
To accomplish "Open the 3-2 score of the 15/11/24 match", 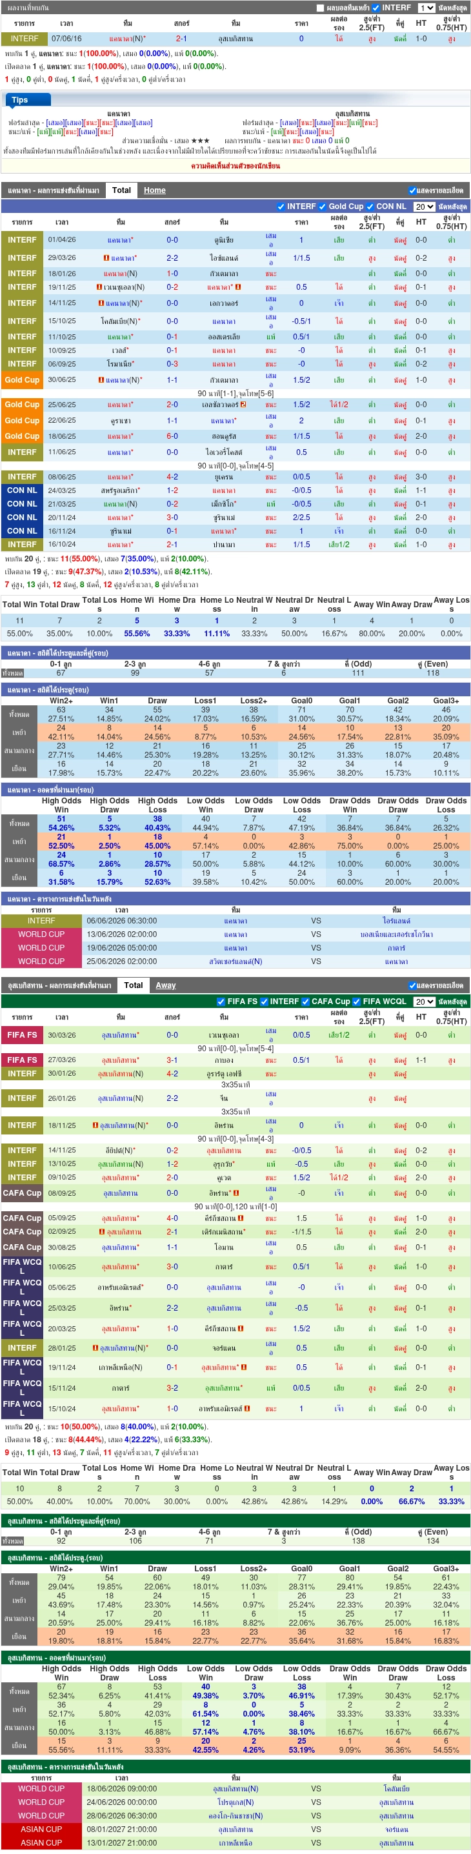I will pos(172,1388).
